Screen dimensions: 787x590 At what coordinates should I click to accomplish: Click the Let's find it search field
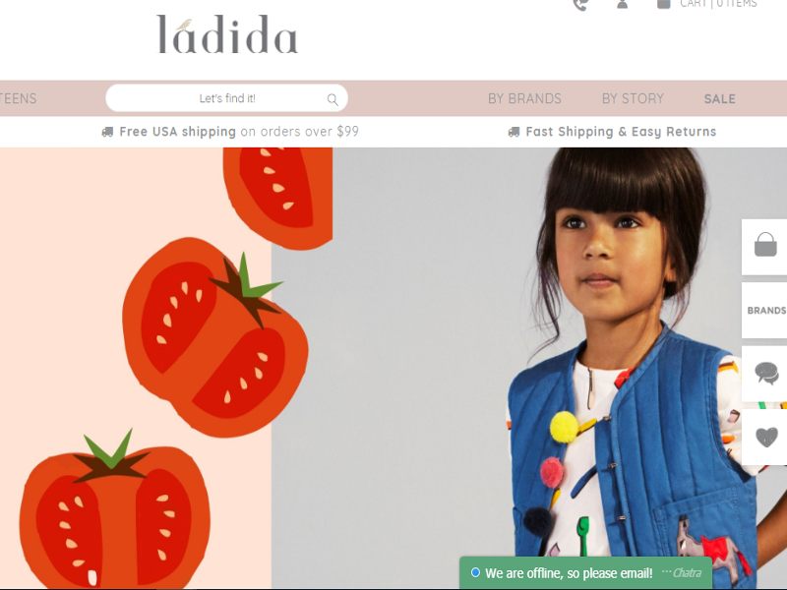coord(227,97)
